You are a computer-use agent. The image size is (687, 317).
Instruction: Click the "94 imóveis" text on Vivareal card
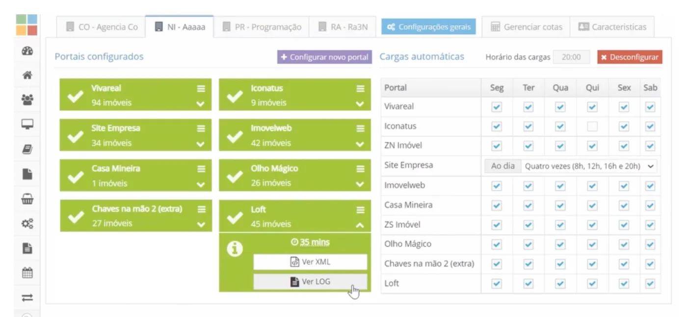[111, 103]
